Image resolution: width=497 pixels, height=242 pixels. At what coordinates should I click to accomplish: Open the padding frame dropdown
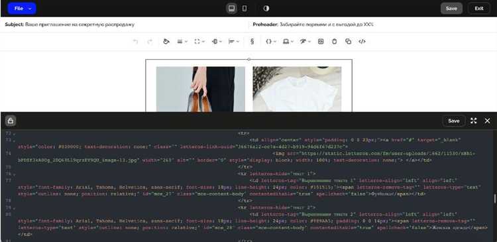coord(199,42)
